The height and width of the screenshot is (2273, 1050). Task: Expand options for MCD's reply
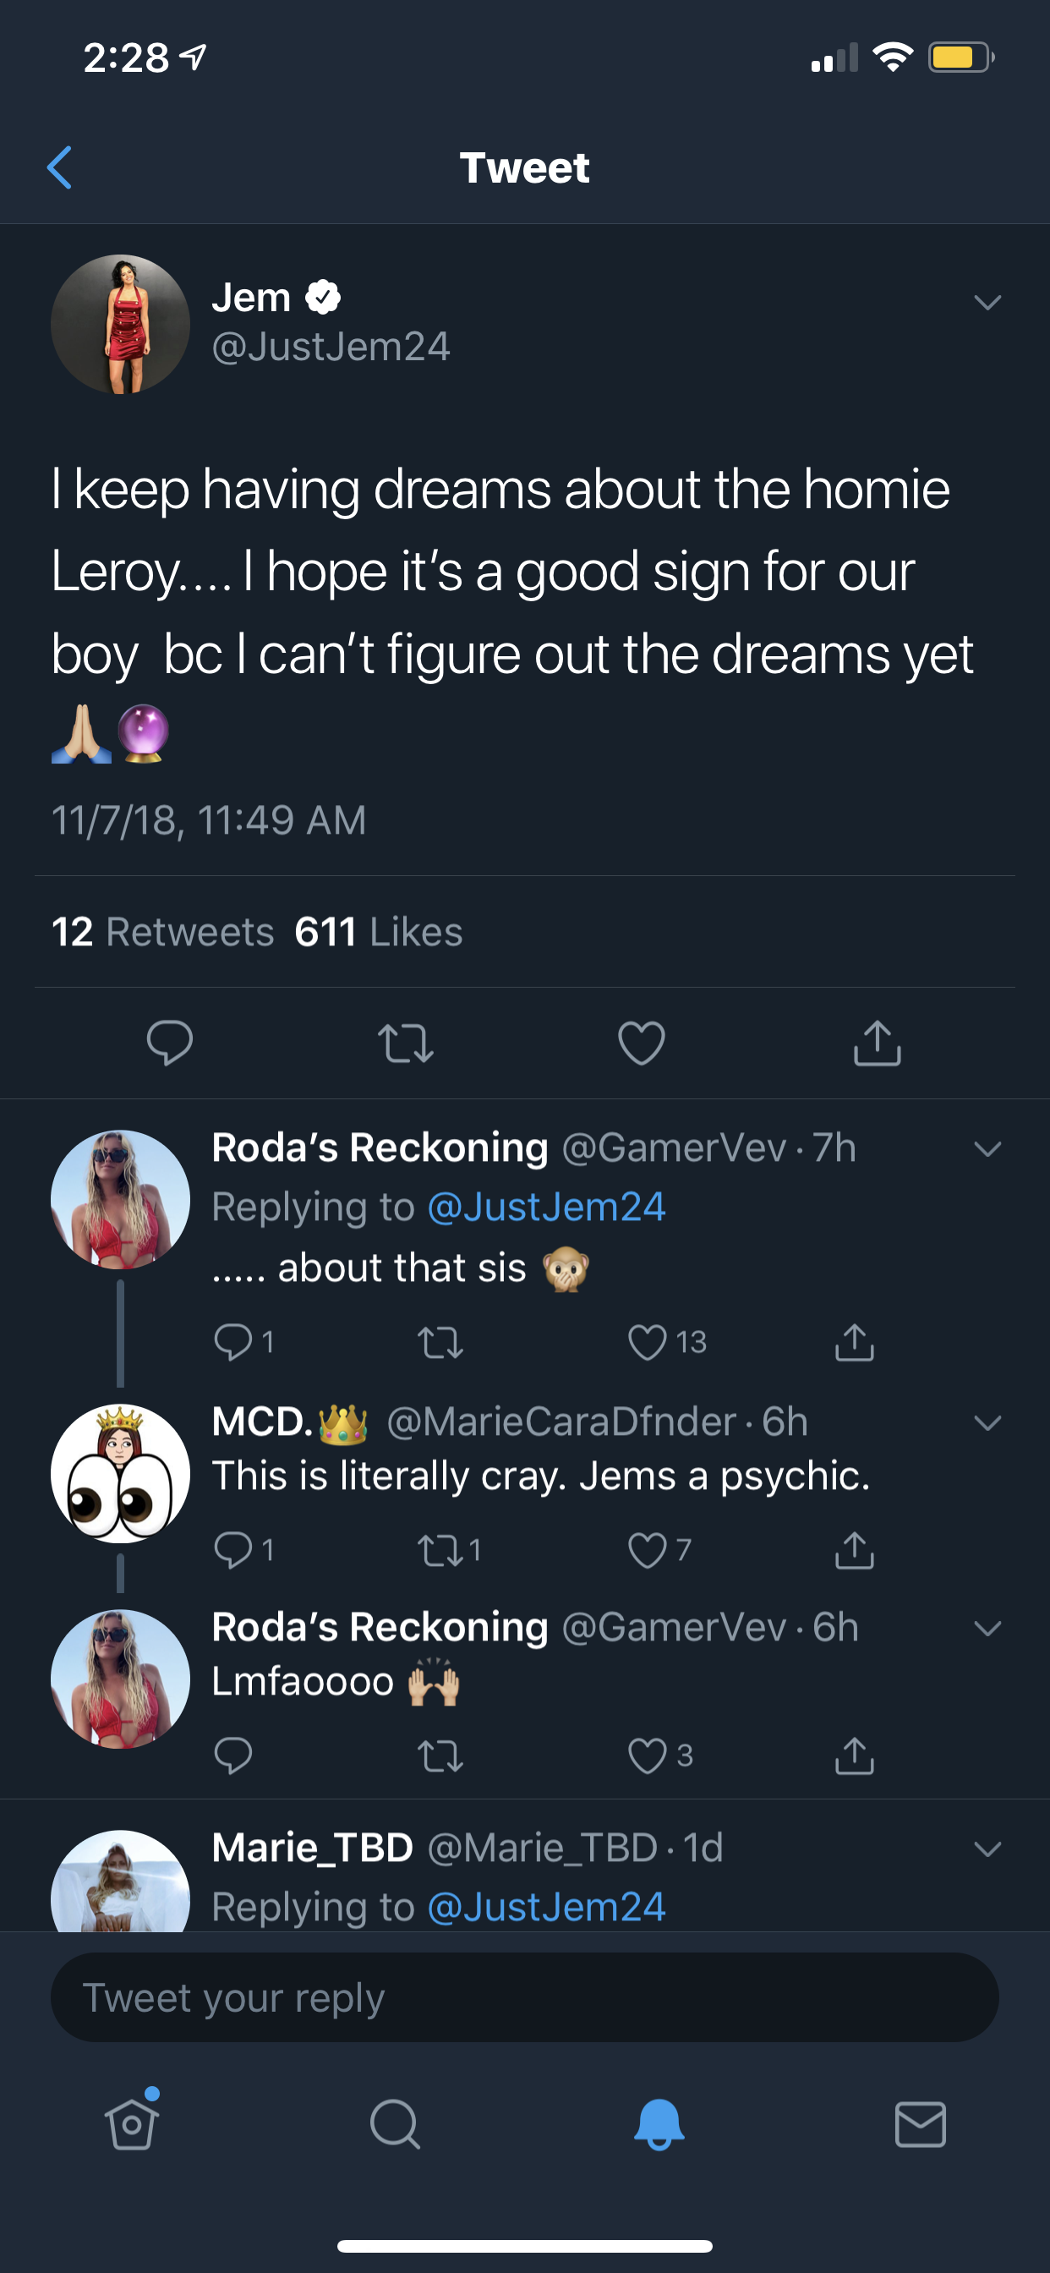point(987,1422)
